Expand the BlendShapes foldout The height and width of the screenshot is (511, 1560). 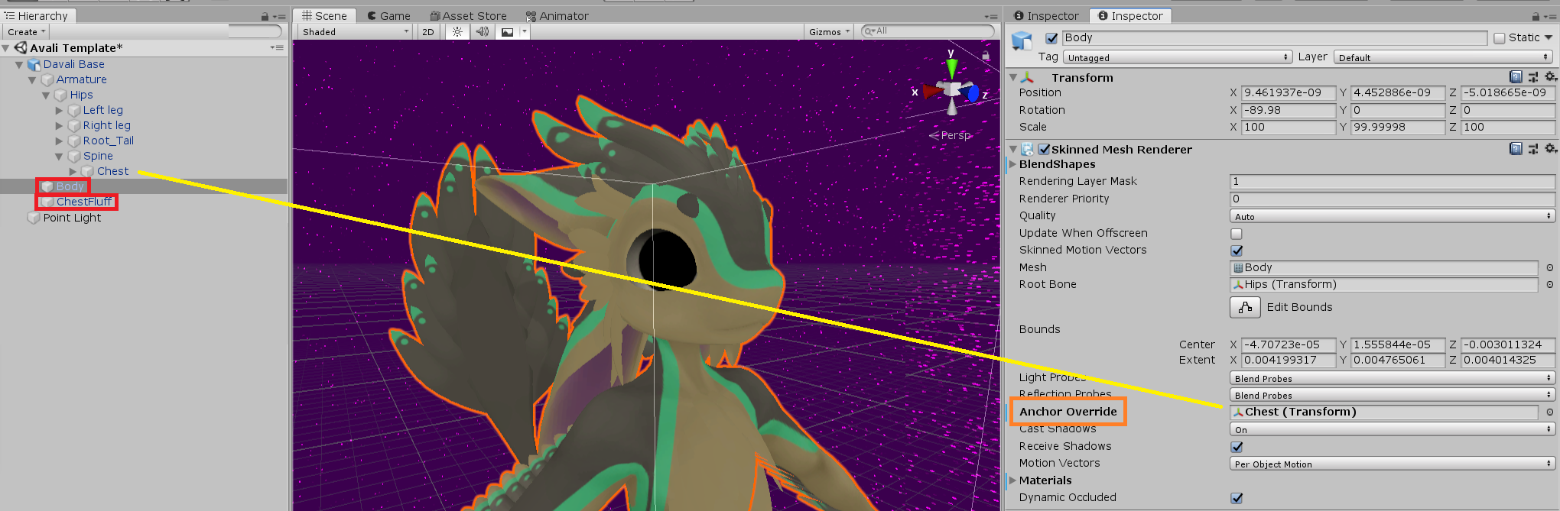point(1013,164)
